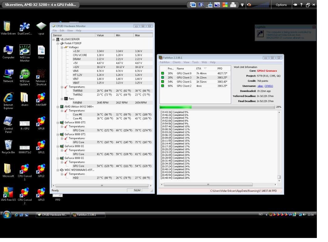Open FahMon Help menu
Image resolution: width=328 pixels, height=242 pixels.
click(x=213, y=62)
